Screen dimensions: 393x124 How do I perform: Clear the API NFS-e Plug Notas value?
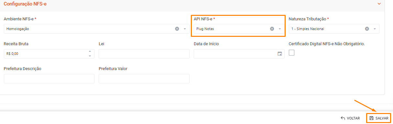pos(272,29)
